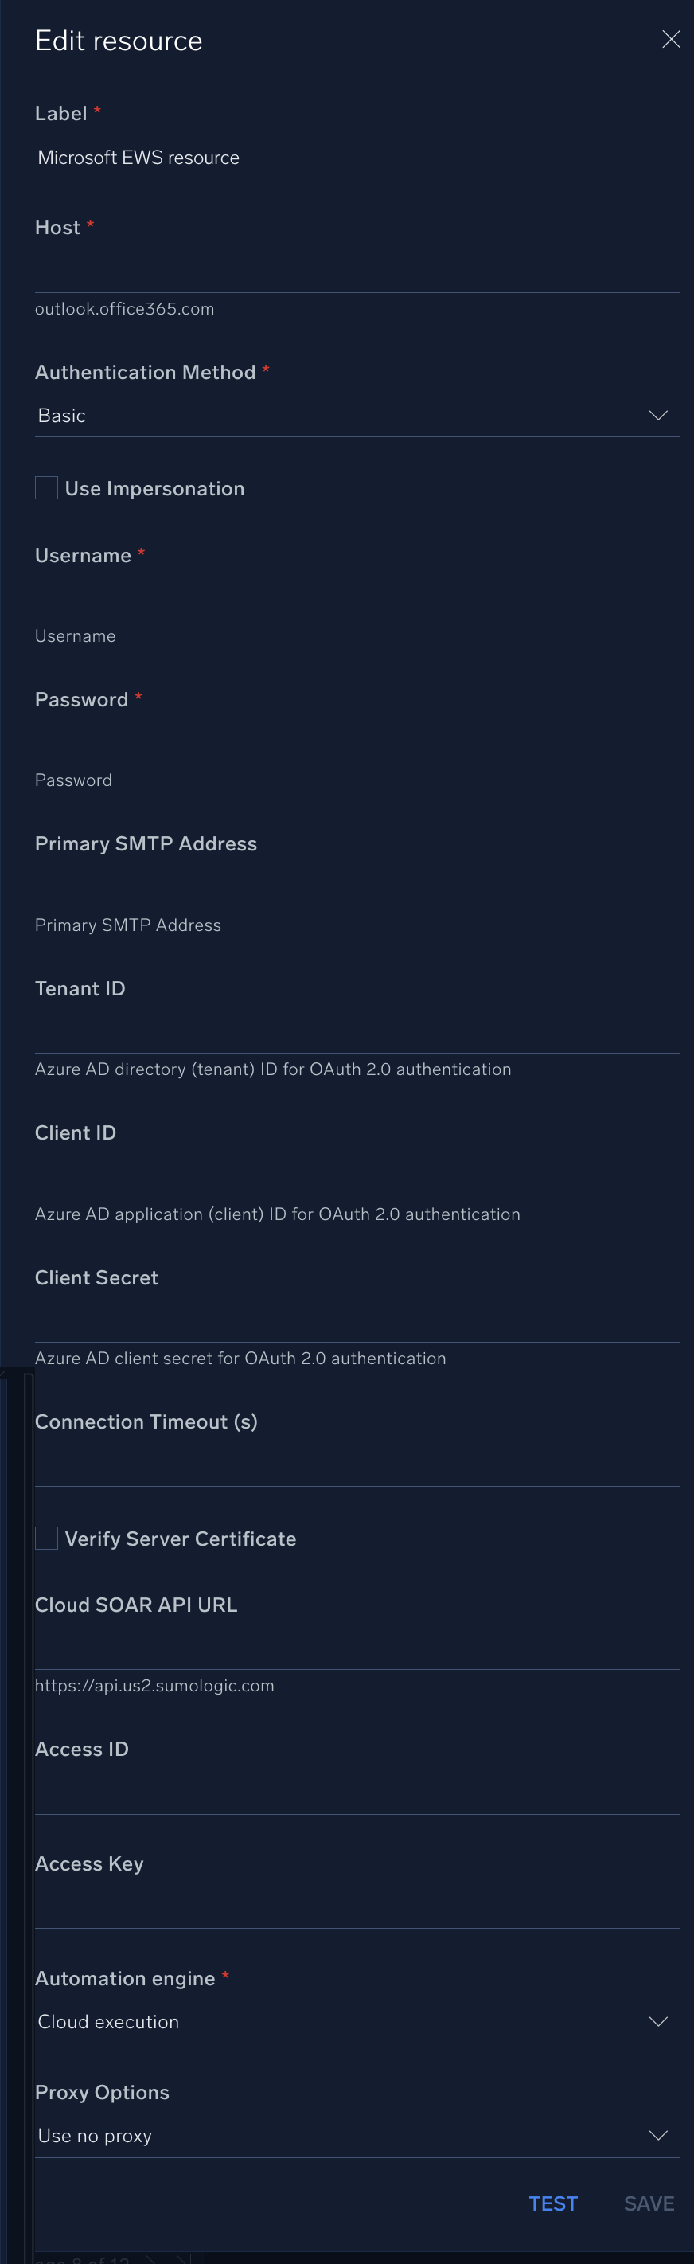Click the Host input field
This screenshot has width=694, height=2264.
coord(357,272)
